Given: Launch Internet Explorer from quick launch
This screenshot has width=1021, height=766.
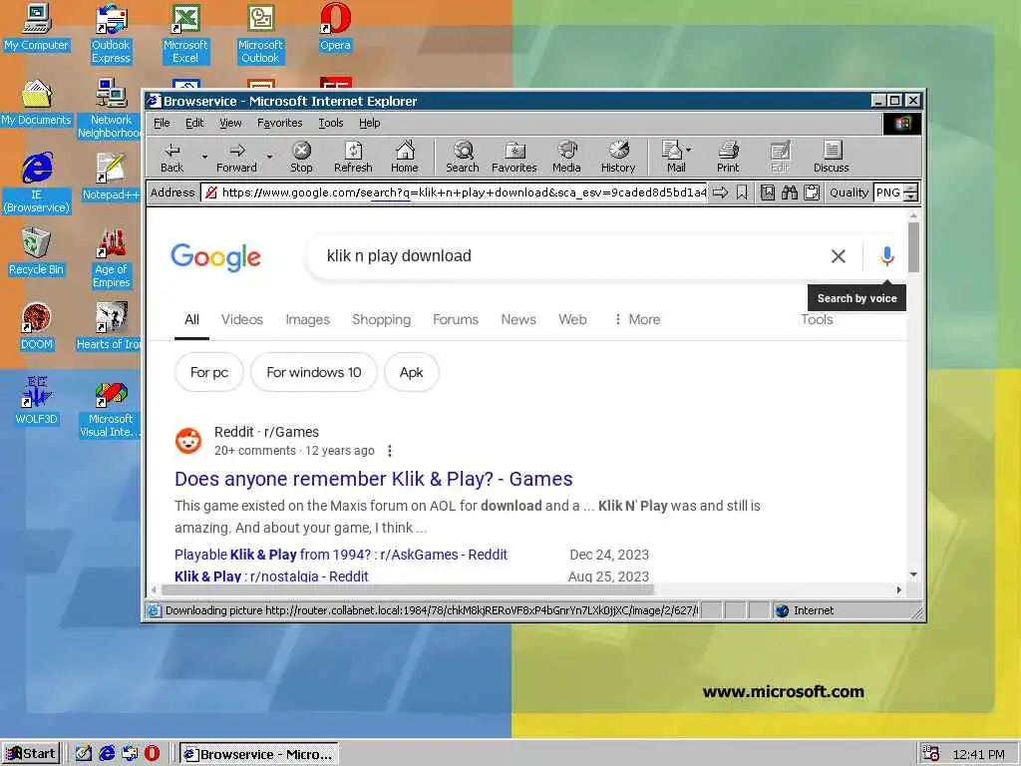Looking at the screenshot, I should (x=107, y=754).
